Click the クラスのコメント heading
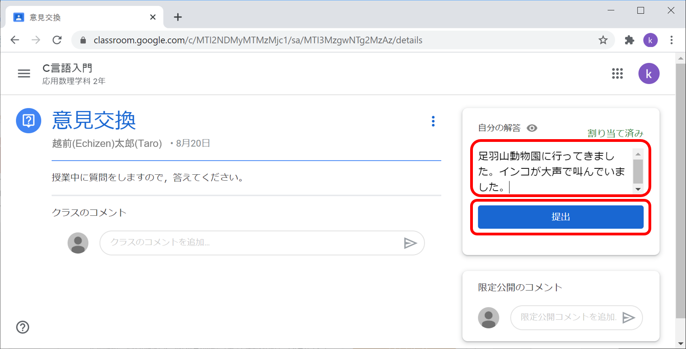Image resolution: width=686 pixels, height=349 pixels. click(x=89, y=213)
